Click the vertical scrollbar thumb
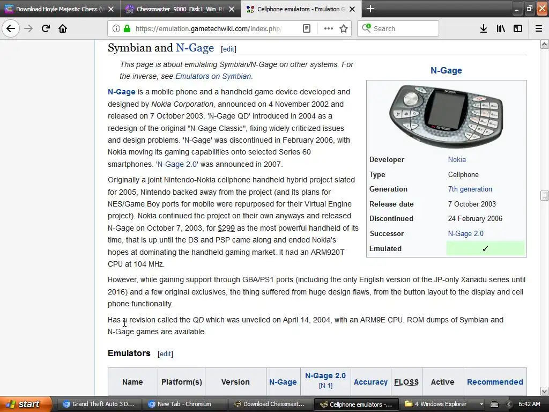 click(x=544, y=195)
